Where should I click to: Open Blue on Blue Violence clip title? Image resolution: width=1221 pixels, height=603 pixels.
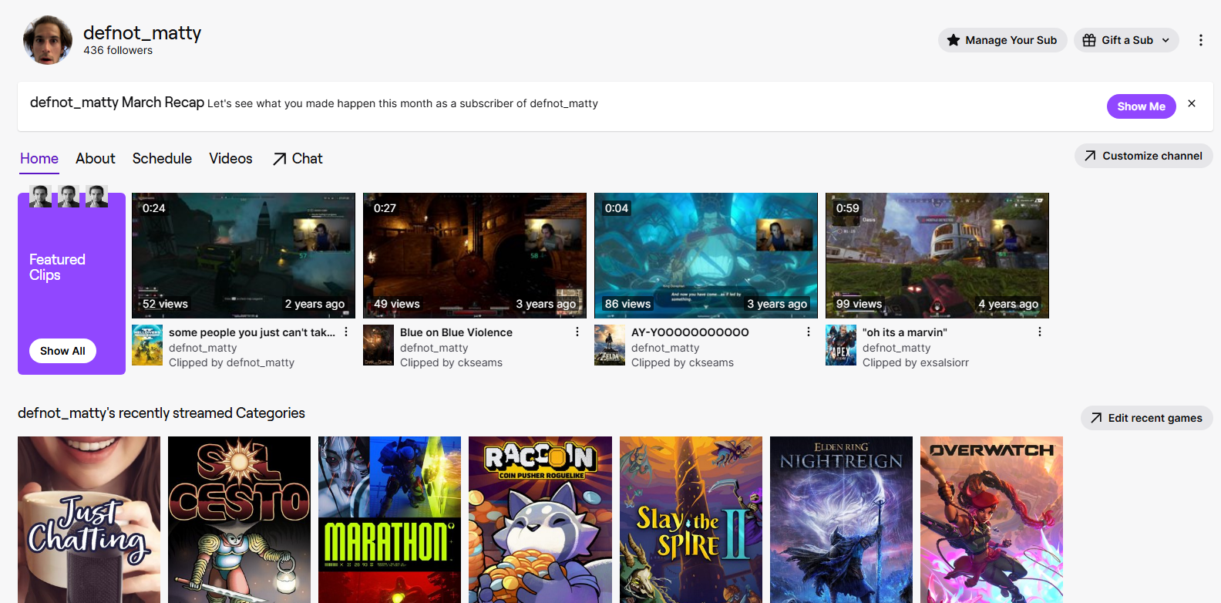(456, 332)
